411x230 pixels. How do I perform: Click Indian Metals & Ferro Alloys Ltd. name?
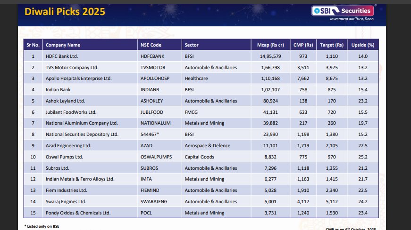point(80,179)
